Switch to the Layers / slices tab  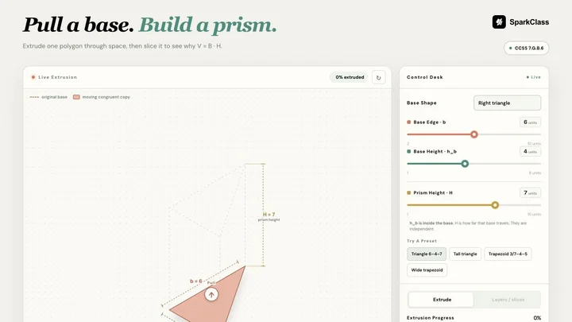(x=508, y=300)
